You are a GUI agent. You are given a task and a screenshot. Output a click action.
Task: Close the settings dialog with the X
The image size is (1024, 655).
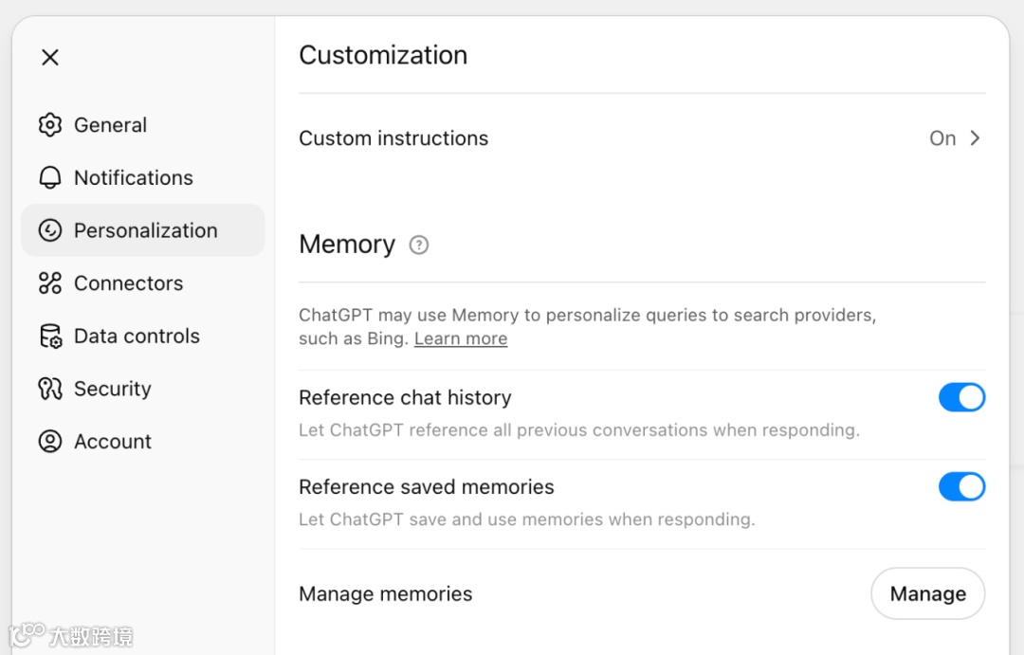point(49,57)
